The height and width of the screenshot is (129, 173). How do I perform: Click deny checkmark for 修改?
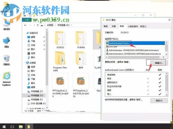[160, 79]
